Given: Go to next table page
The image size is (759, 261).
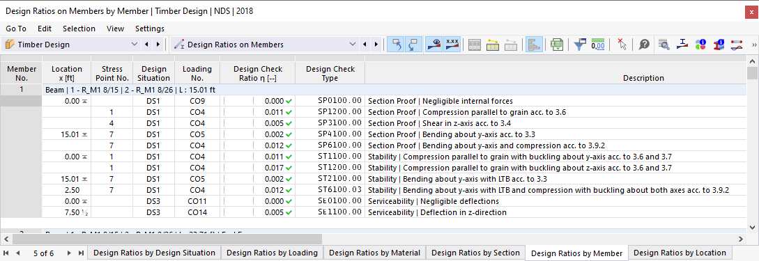Looking at the screenshot, I should click(69, 253).
